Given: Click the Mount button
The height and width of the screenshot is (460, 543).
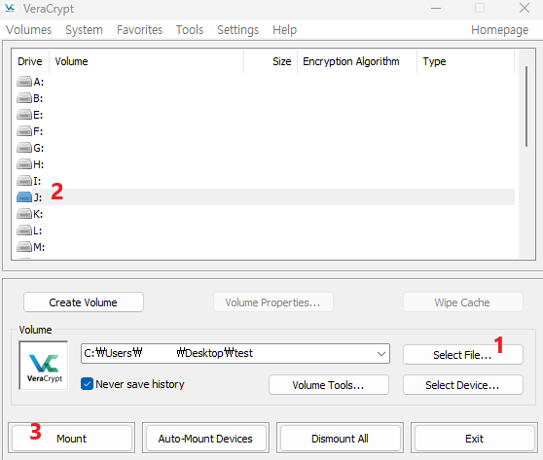Looking at the screenshot, I should point(72,438).
